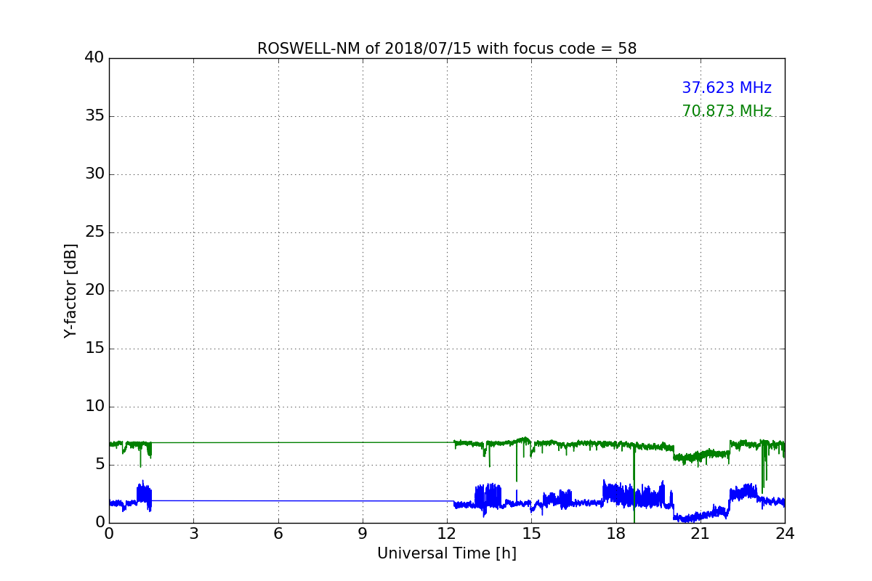Click the x-axis tick label 9
The width and height of the screenshot is (872, 581).
point(363,533)
